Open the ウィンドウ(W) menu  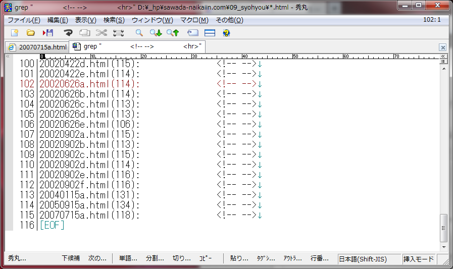152,20
